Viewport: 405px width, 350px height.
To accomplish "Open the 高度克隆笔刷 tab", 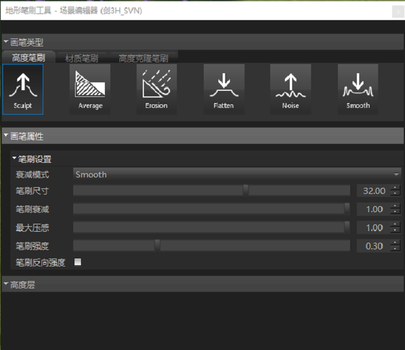I will 143,58.
